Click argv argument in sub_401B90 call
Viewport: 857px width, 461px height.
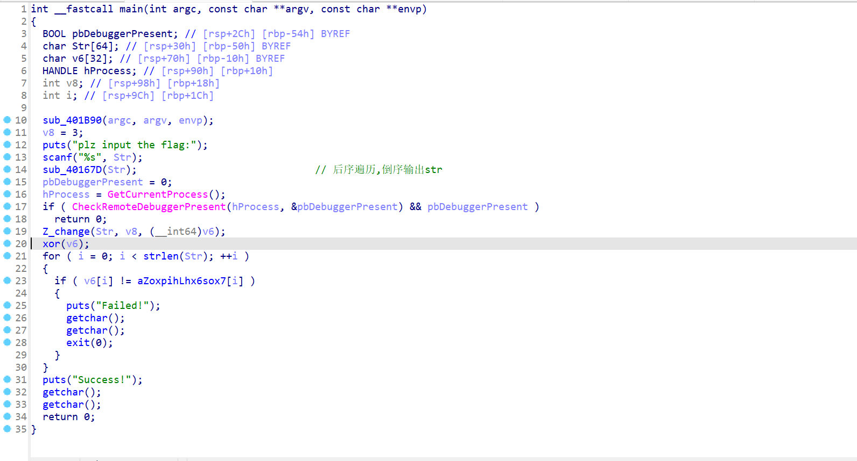click(155, 120)
